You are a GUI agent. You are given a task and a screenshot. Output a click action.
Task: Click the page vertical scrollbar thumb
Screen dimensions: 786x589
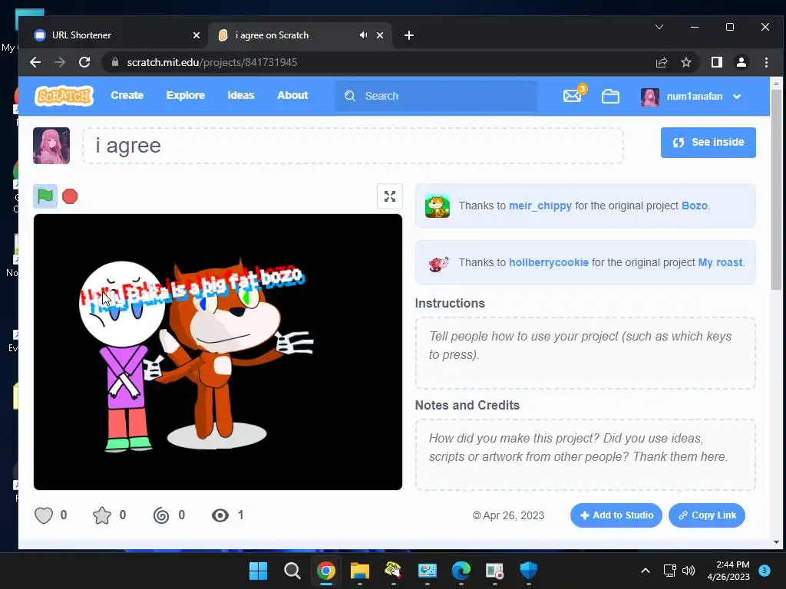click(776, 189)
